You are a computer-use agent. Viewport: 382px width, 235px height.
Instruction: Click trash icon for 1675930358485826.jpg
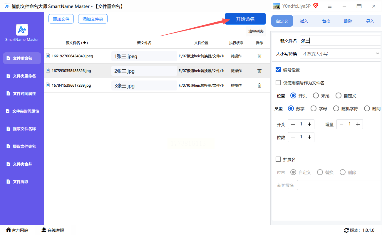[x=259, y=71]
